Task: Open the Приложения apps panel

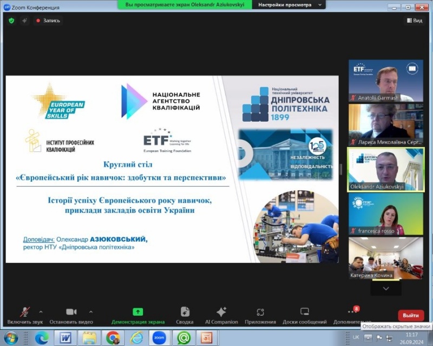Action: [x=260, y=312]
